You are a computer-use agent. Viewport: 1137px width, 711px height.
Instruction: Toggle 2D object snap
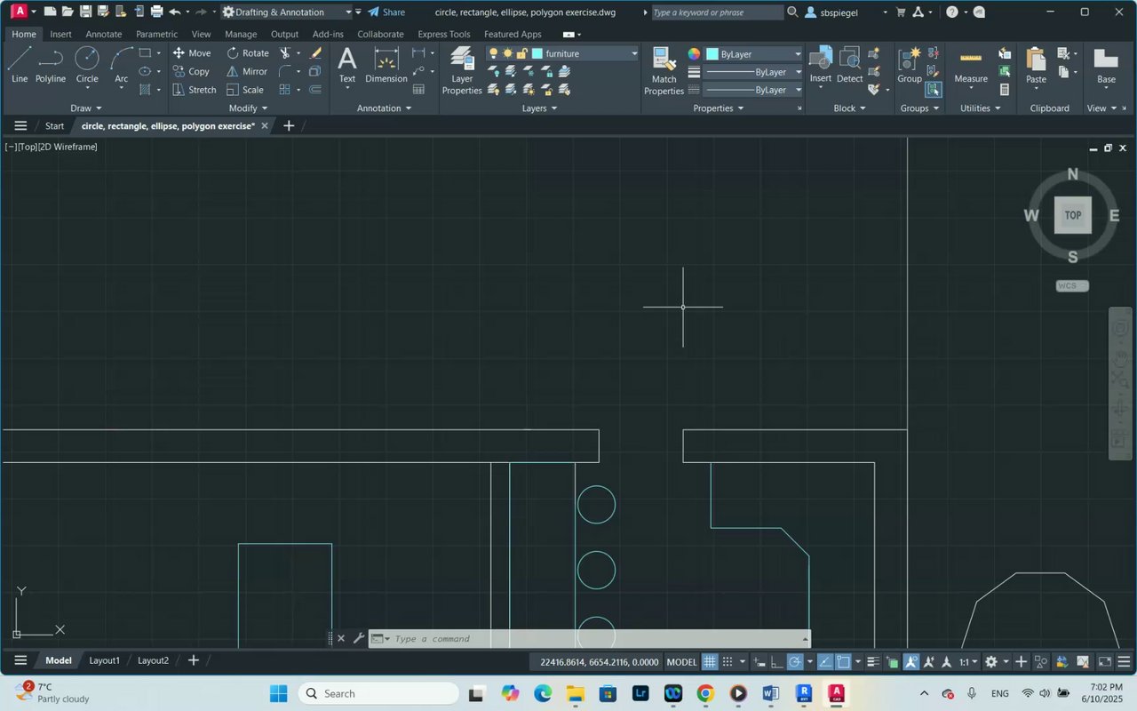843,661
